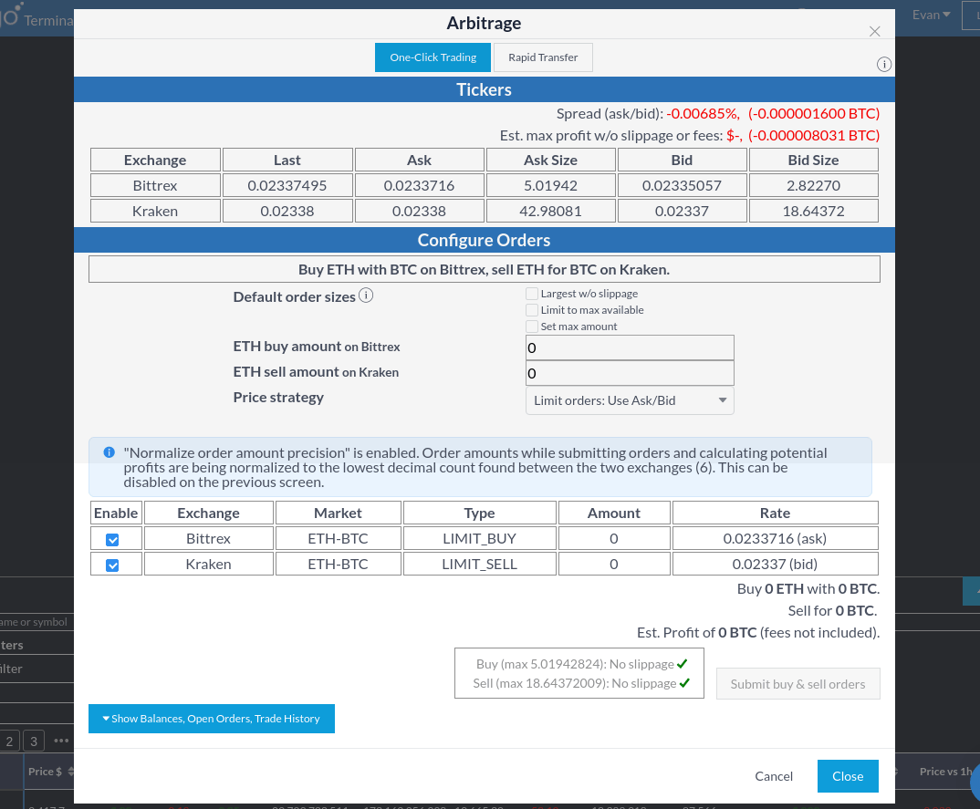
Task: Click Bittrex Bid value 0.02335057
Action: point(682,185)
